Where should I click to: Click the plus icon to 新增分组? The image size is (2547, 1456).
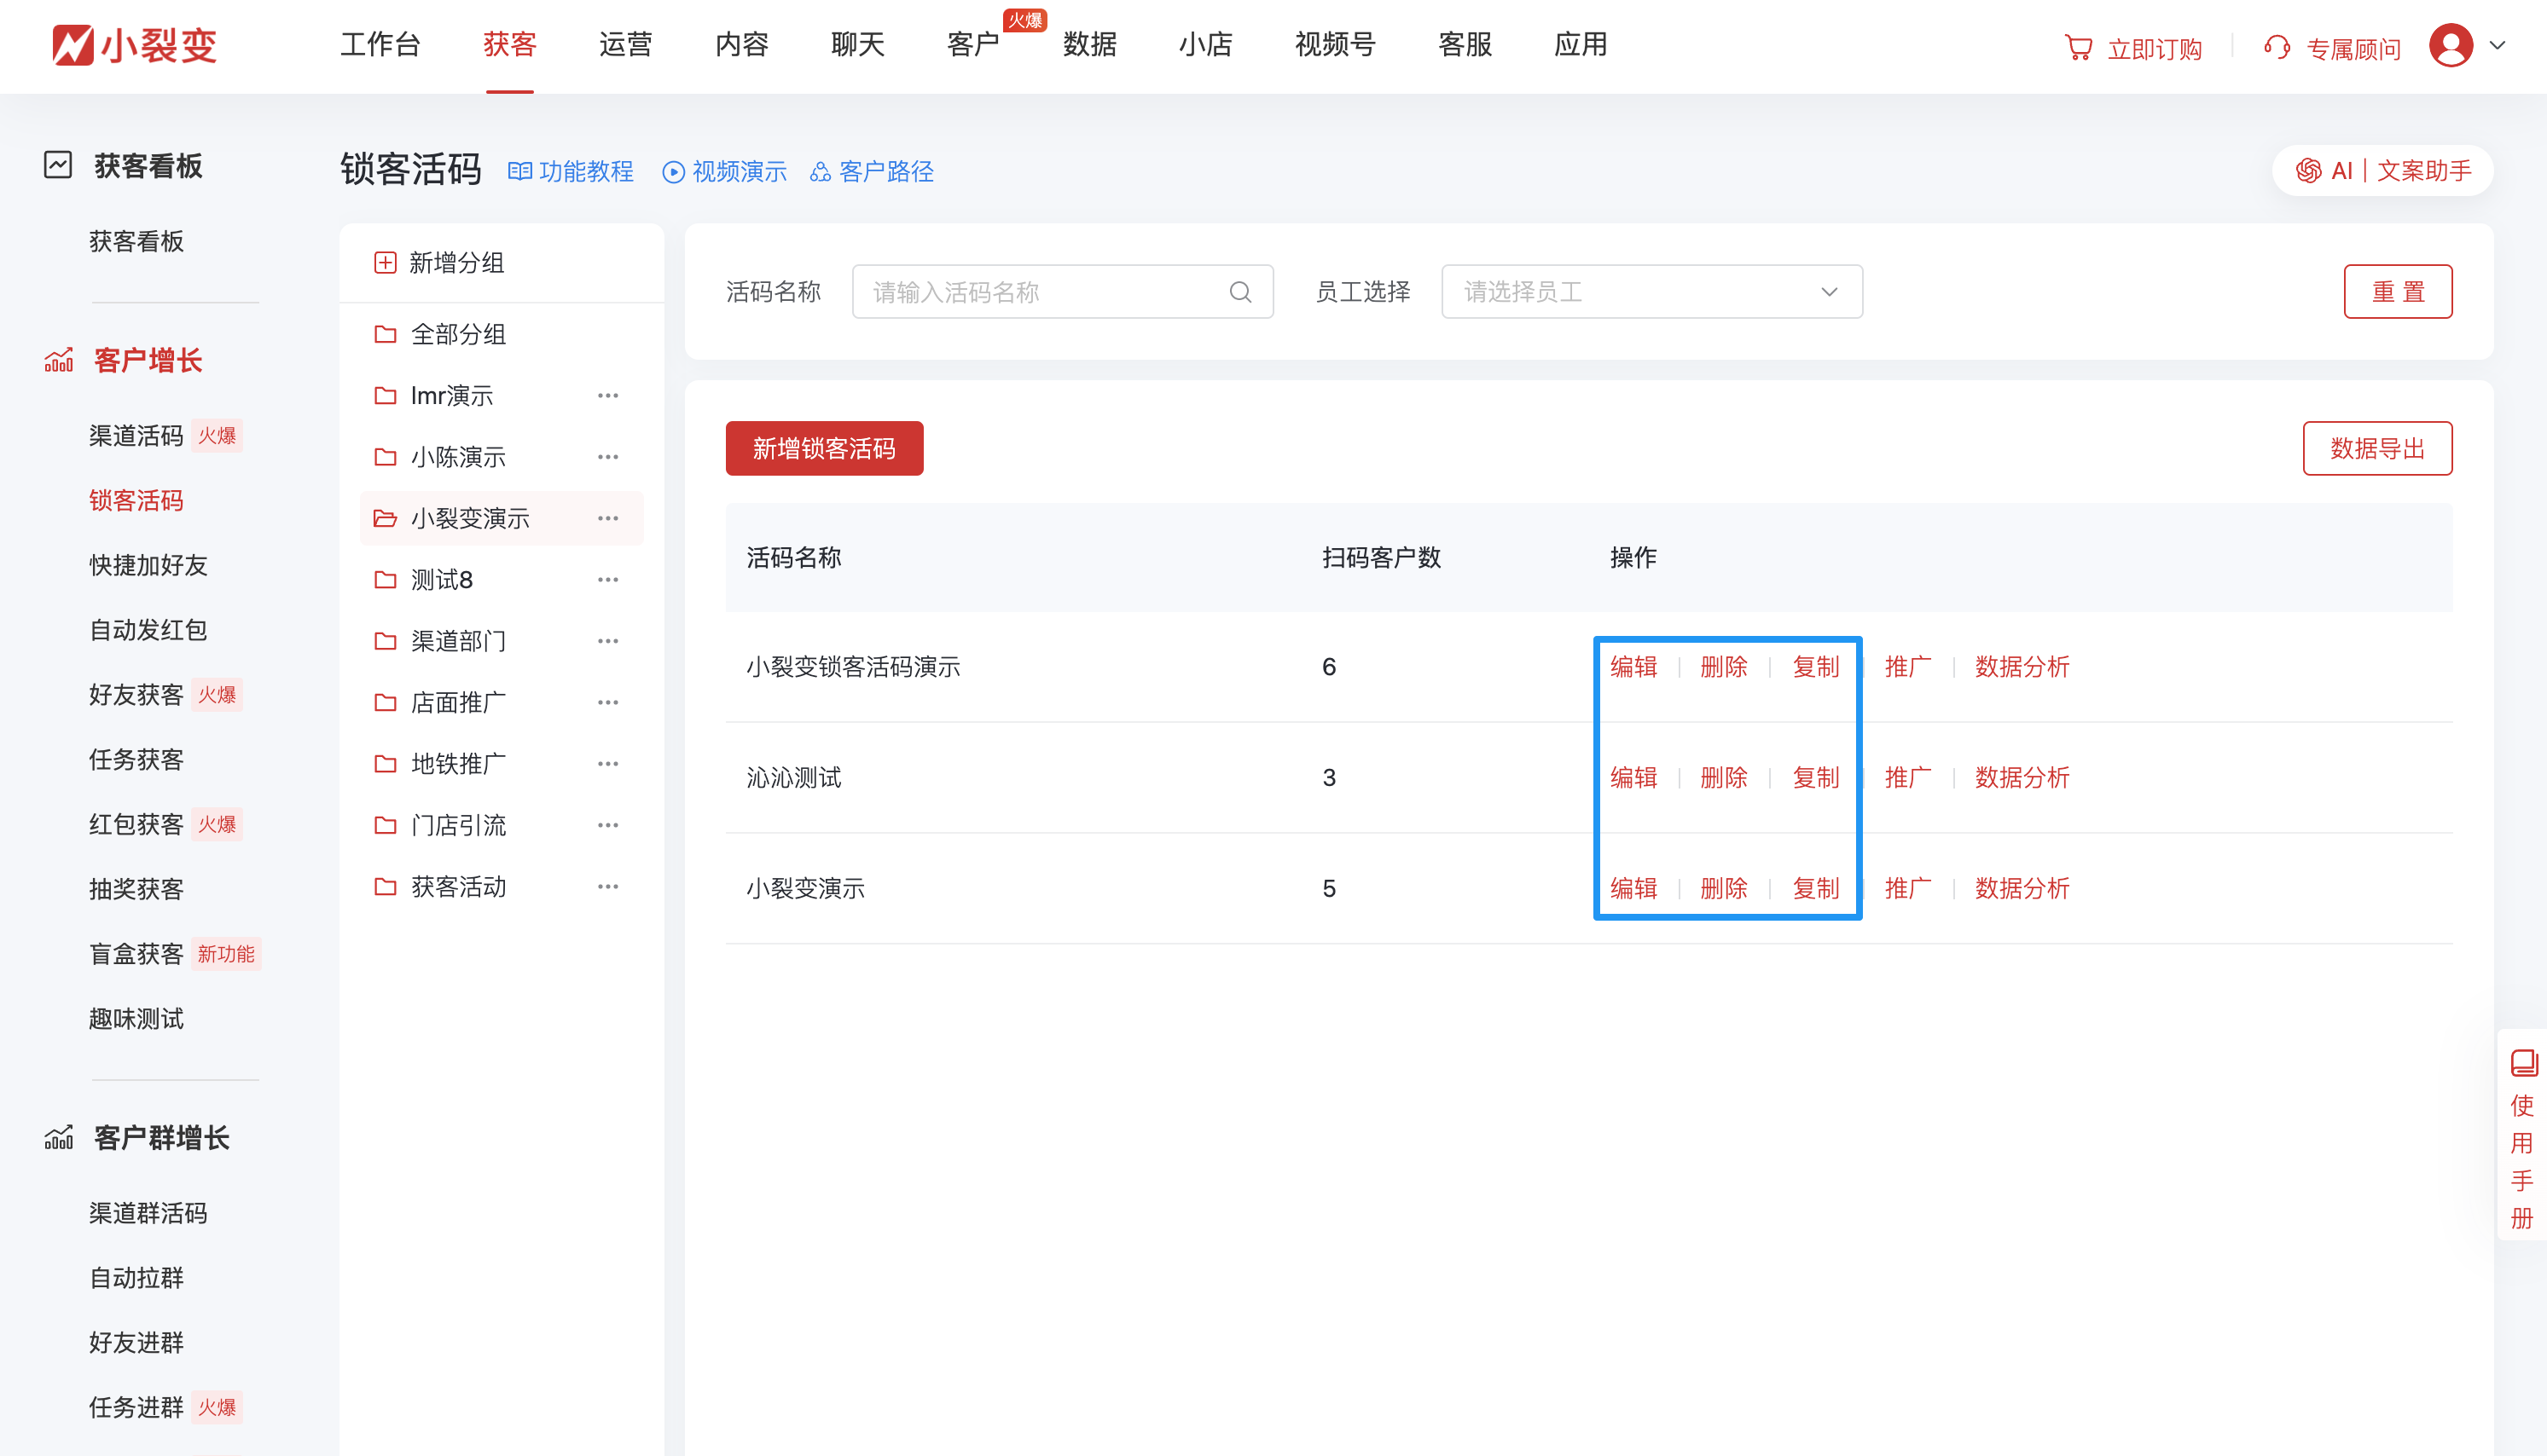(386, 262)
